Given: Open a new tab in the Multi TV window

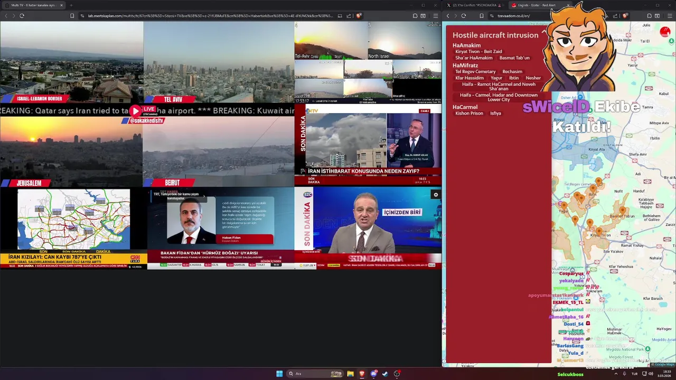Looking at the screenshot, I should click(x=71, y=5).
